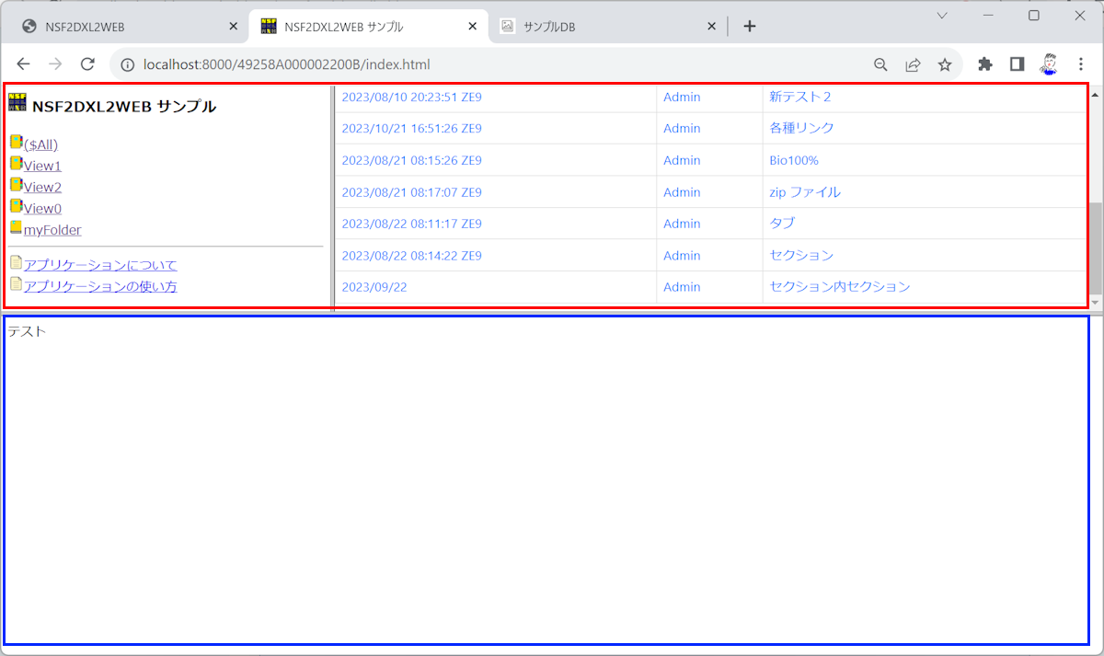Screen dimensions: 1104x656
Task: Open the Chrome three-dot menu
Action: pos(1081,64)
